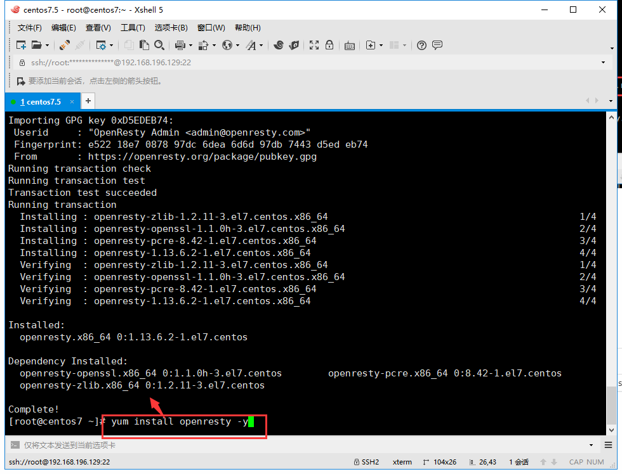Click the New session icon
The height and width of the screenshot is (474, 622).
[x=21, y=45]
